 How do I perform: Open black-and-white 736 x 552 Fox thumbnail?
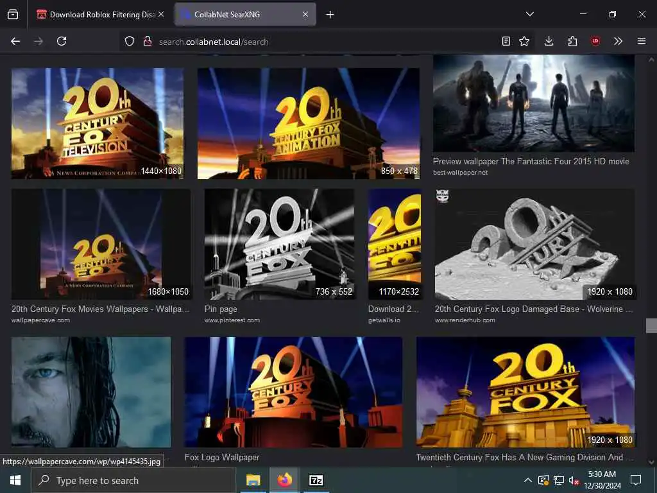pyautogui.click(x=280, y=244)
